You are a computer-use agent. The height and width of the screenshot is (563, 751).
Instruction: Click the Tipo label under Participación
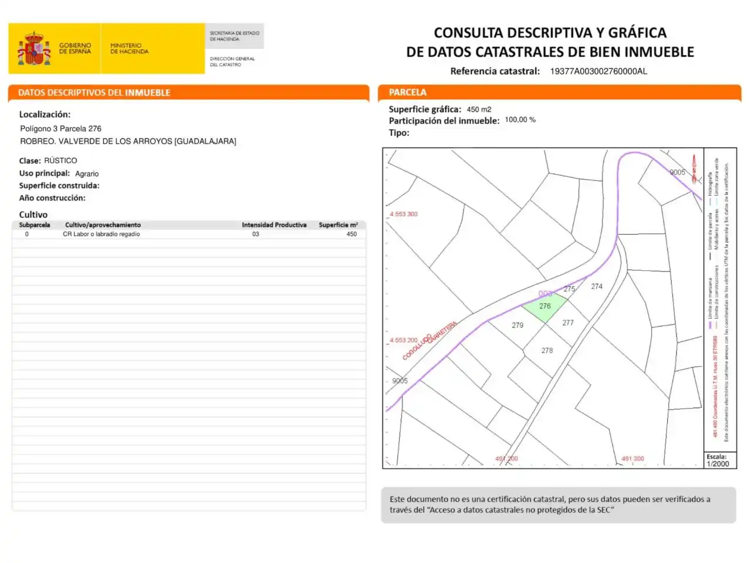point(399,133)
